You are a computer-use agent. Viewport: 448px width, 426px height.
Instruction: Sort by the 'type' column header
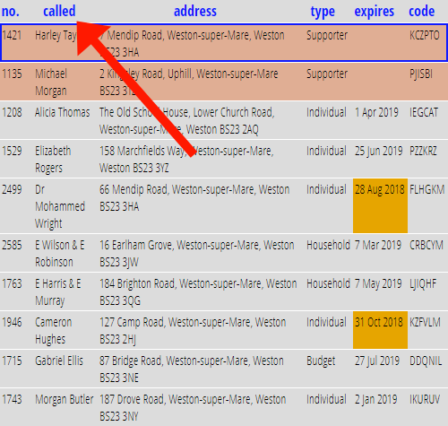(323, 12)
